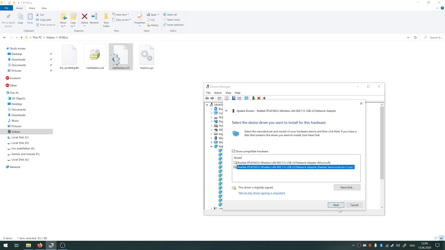Viewport: 445px width, 250px height.
Task: Click the red Delete icon in the ribbon
Action: (84, 16)
